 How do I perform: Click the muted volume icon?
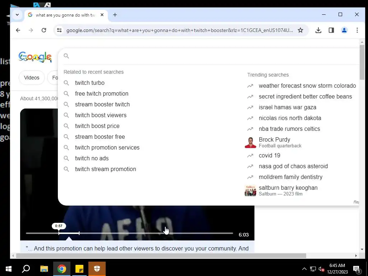click(x=321, y=269)
